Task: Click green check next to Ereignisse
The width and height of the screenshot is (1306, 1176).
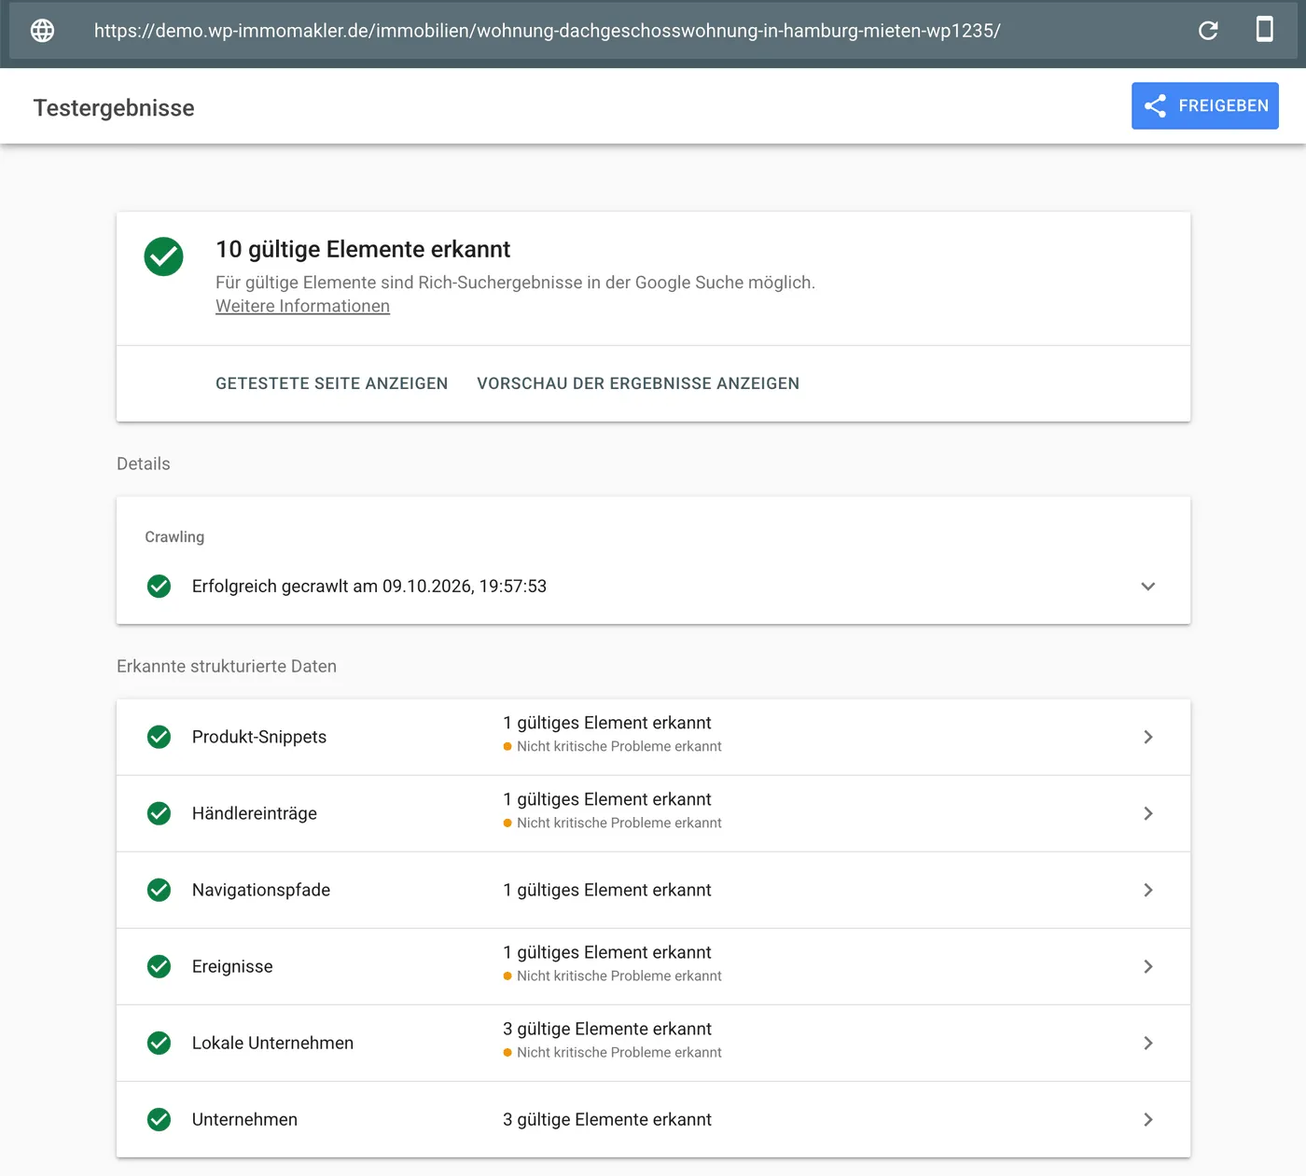Action: [x=160, y=966]
